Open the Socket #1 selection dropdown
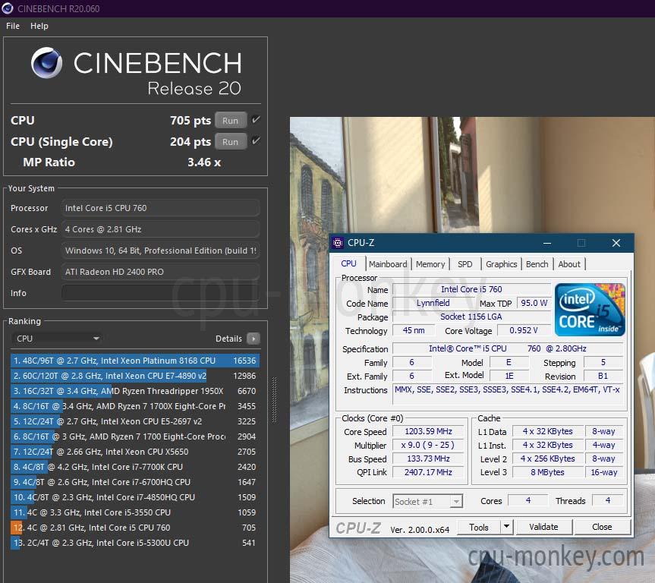This screenshot has width=655, height=583. pos(427,501)
